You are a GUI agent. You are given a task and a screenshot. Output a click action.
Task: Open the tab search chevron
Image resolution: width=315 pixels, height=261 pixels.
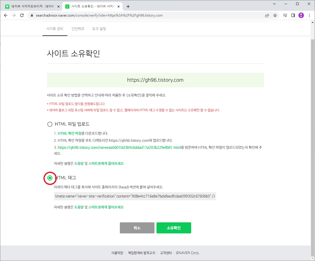[274, 4]
